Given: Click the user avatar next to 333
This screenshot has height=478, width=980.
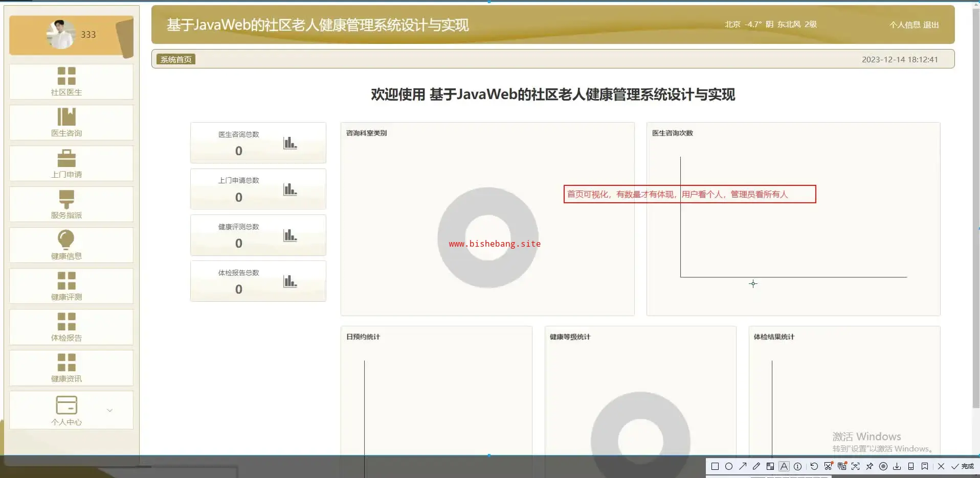Looking at the screenshot, I should [61, 34].
